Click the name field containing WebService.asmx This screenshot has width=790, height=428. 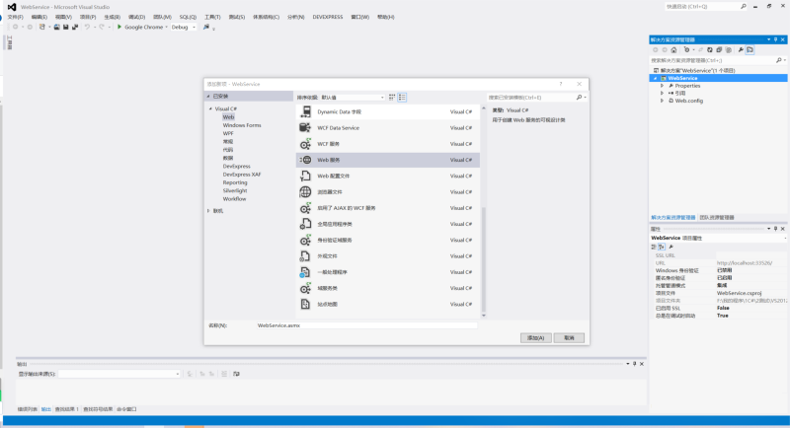pos(366,325)
